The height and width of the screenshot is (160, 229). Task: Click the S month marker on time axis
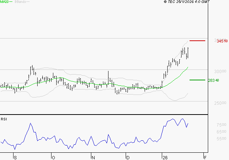point(15,158)
